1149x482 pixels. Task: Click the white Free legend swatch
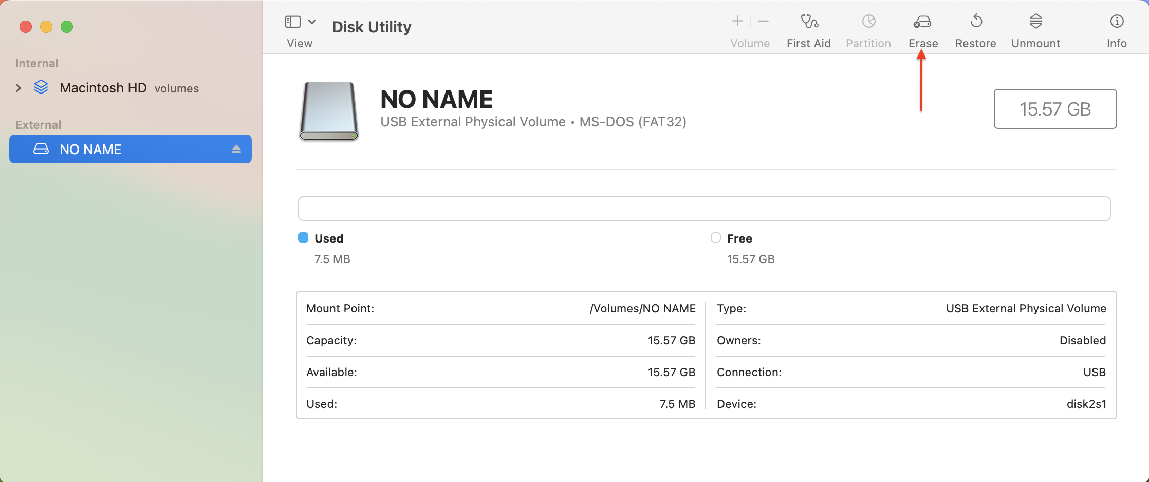(x=716, y=237)
